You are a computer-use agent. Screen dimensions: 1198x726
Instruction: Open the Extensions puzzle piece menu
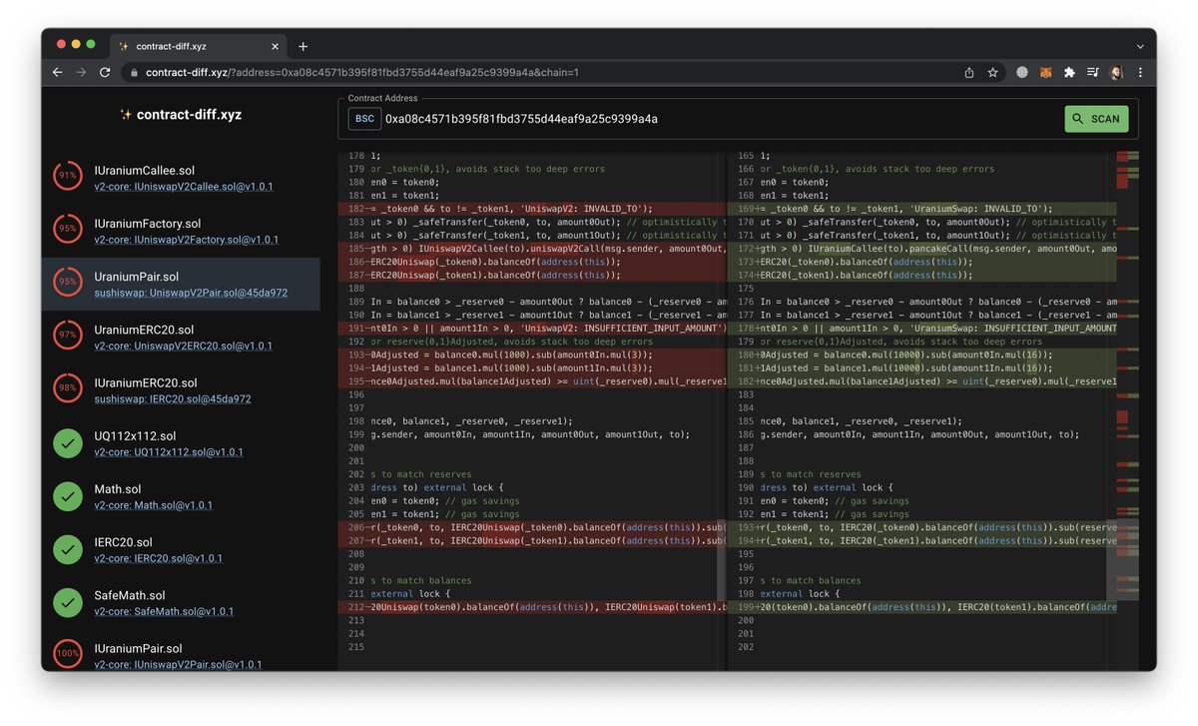[1069, 73]
